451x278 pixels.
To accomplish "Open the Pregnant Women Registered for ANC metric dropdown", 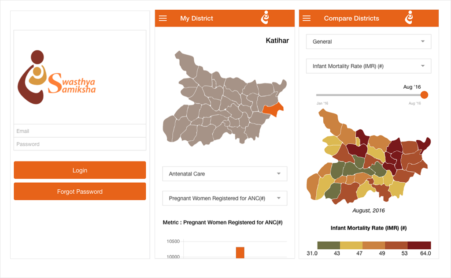I will tap(224, 198).
